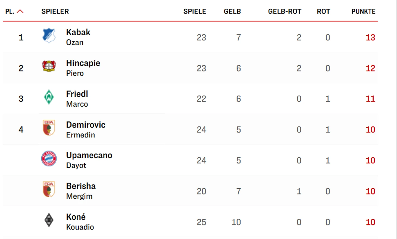Sort by ROT column header
The width and height of the screenshot is (397, 239).
323,11
